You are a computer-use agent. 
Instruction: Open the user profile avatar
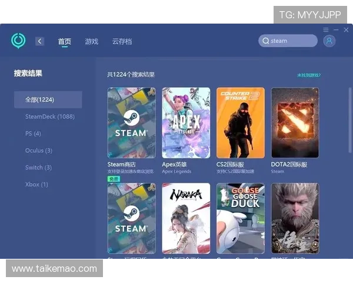329,41
